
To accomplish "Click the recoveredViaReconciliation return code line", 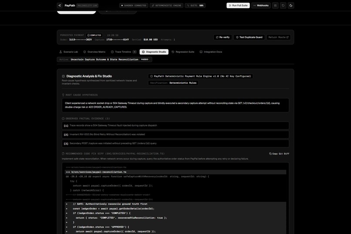I will point(175,217).
